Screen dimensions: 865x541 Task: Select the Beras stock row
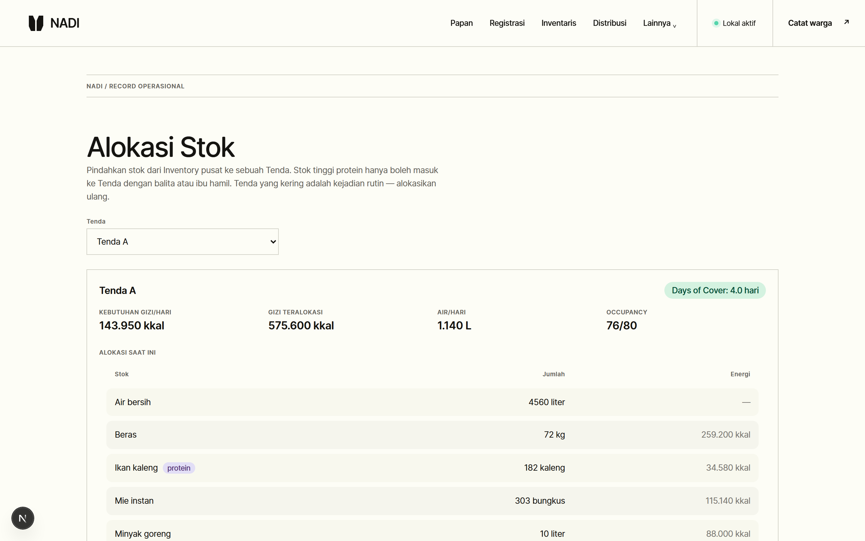432,434
